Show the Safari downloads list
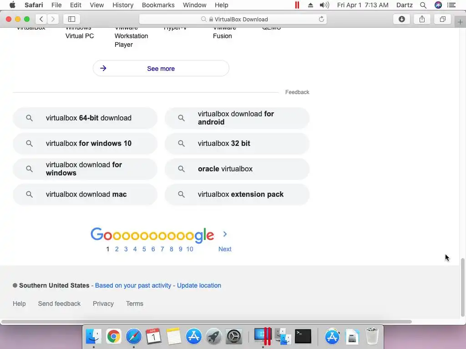 pos(401,19)
